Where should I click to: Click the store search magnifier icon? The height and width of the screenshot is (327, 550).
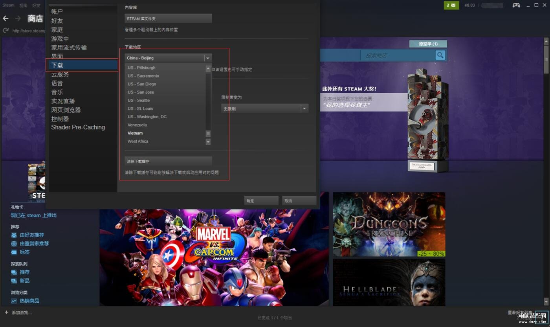tap(441, 55)
